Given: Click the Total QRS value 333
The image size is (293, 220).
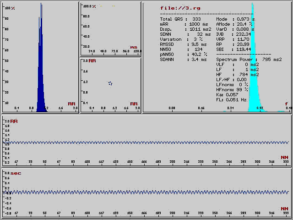Looking at the screenshot, I should click(x=196, y=19).
